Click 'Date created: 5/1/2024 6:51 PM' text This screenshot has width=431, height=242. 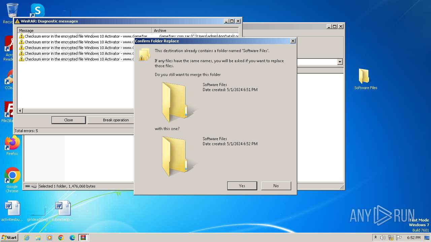coord(230,90)
